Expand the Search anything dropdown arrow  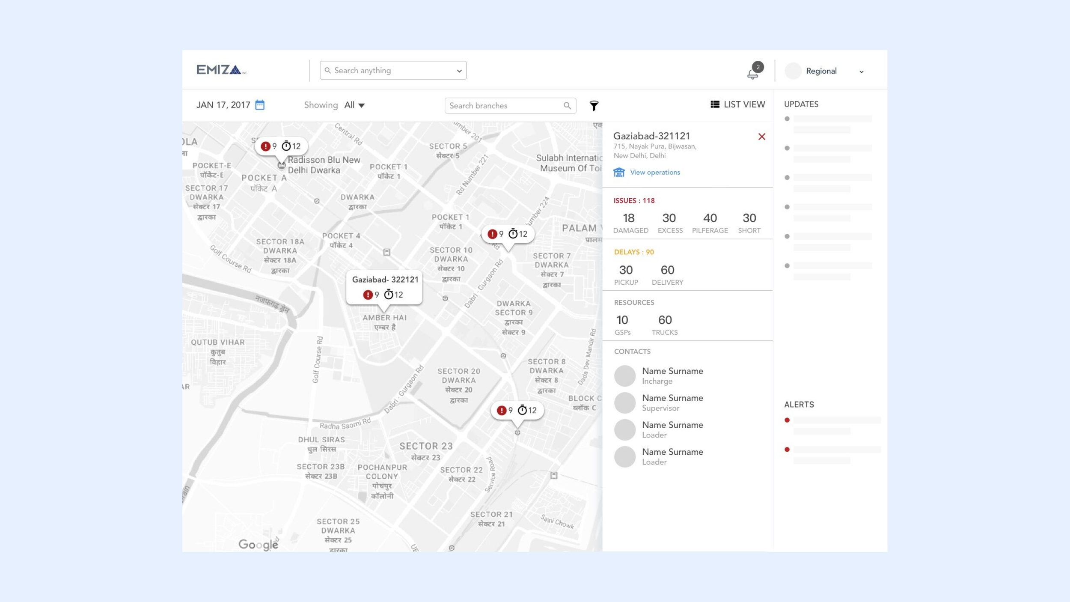[459, 71]
